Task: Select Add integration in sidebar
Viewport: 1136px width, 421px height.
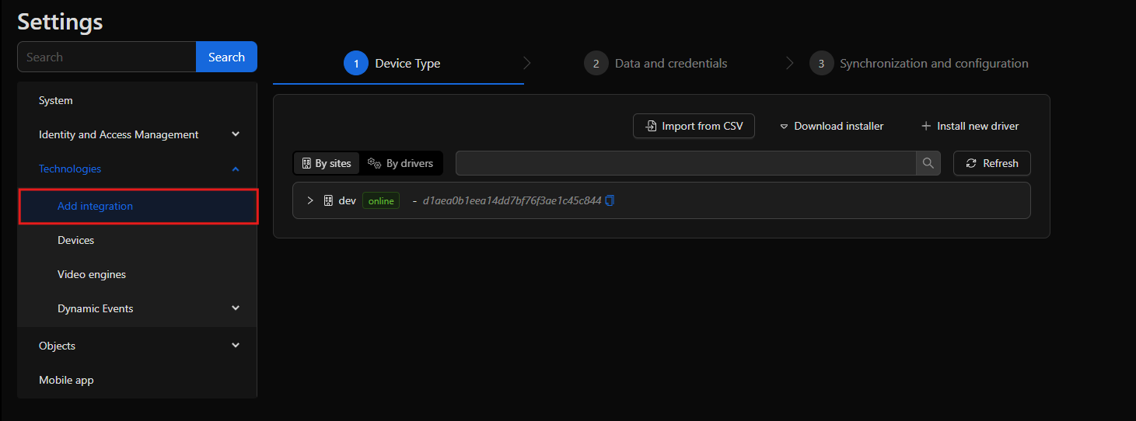Action: (x=138, y=206)
